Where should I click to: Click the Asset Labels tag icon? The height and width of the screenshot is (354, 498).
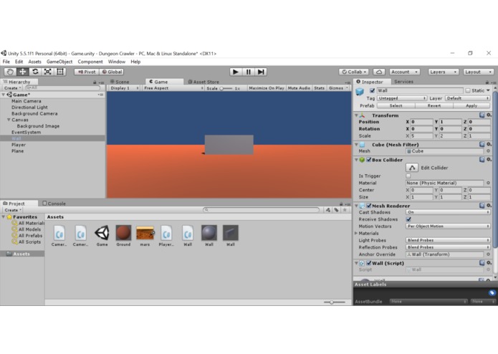[492, 292]
